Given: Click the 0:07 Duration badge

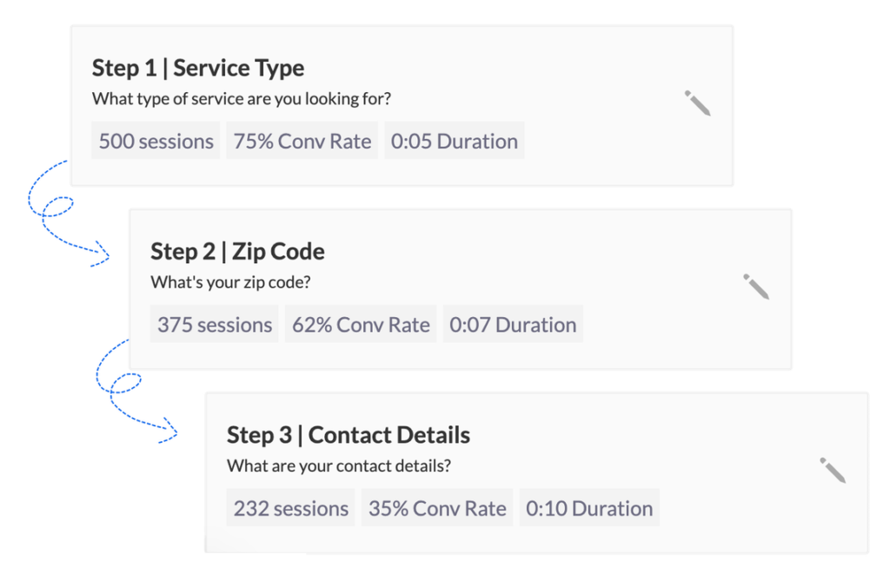Looking at the screenshot, I should pyautogui.click(x=513, y=325).
